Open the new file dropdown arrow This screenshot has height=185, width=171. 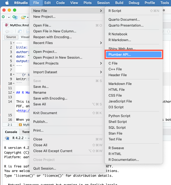[9, 18]
